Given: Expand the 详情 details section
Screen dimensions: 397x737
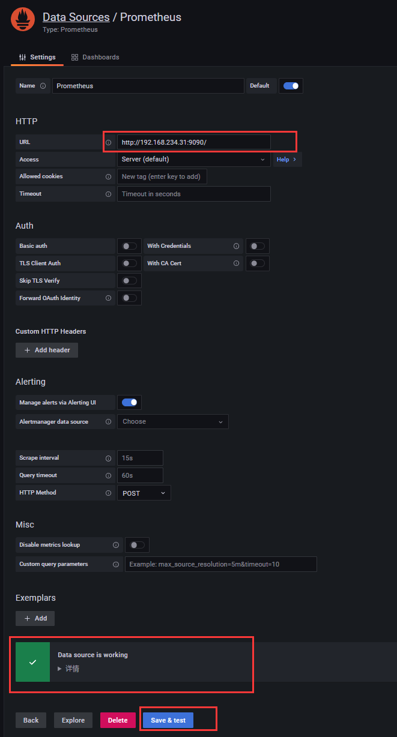Looking at the screenshot, I should [68, 669].
